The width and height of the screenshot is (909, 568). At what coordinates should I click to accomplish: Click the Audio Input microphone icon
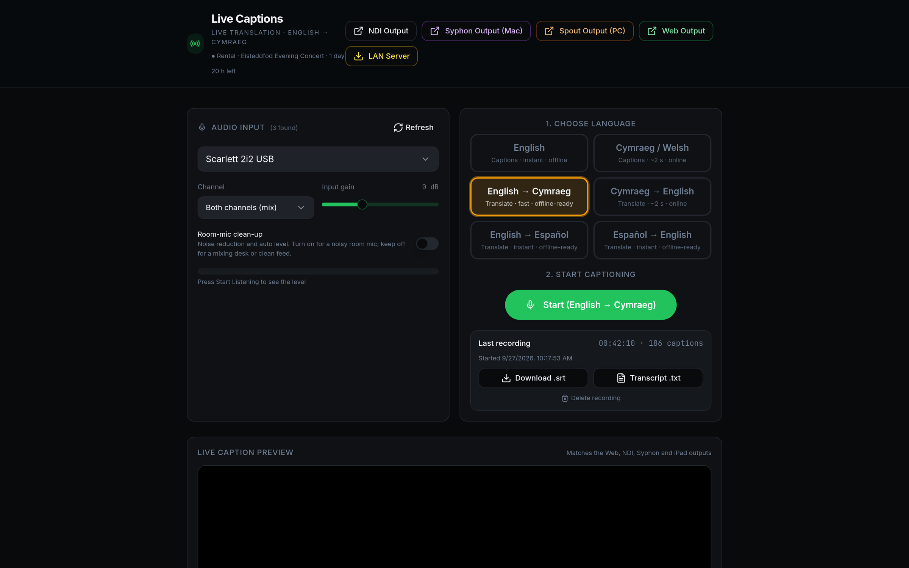[202, 128]
